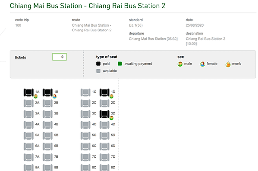Select seat 8B in the last visible row
The image size is (258, 171).
pyautogui.click(x=47, y=168)
